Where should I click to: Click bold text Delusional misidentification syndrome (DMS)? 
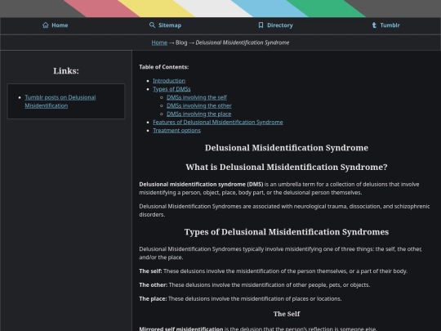201,185
